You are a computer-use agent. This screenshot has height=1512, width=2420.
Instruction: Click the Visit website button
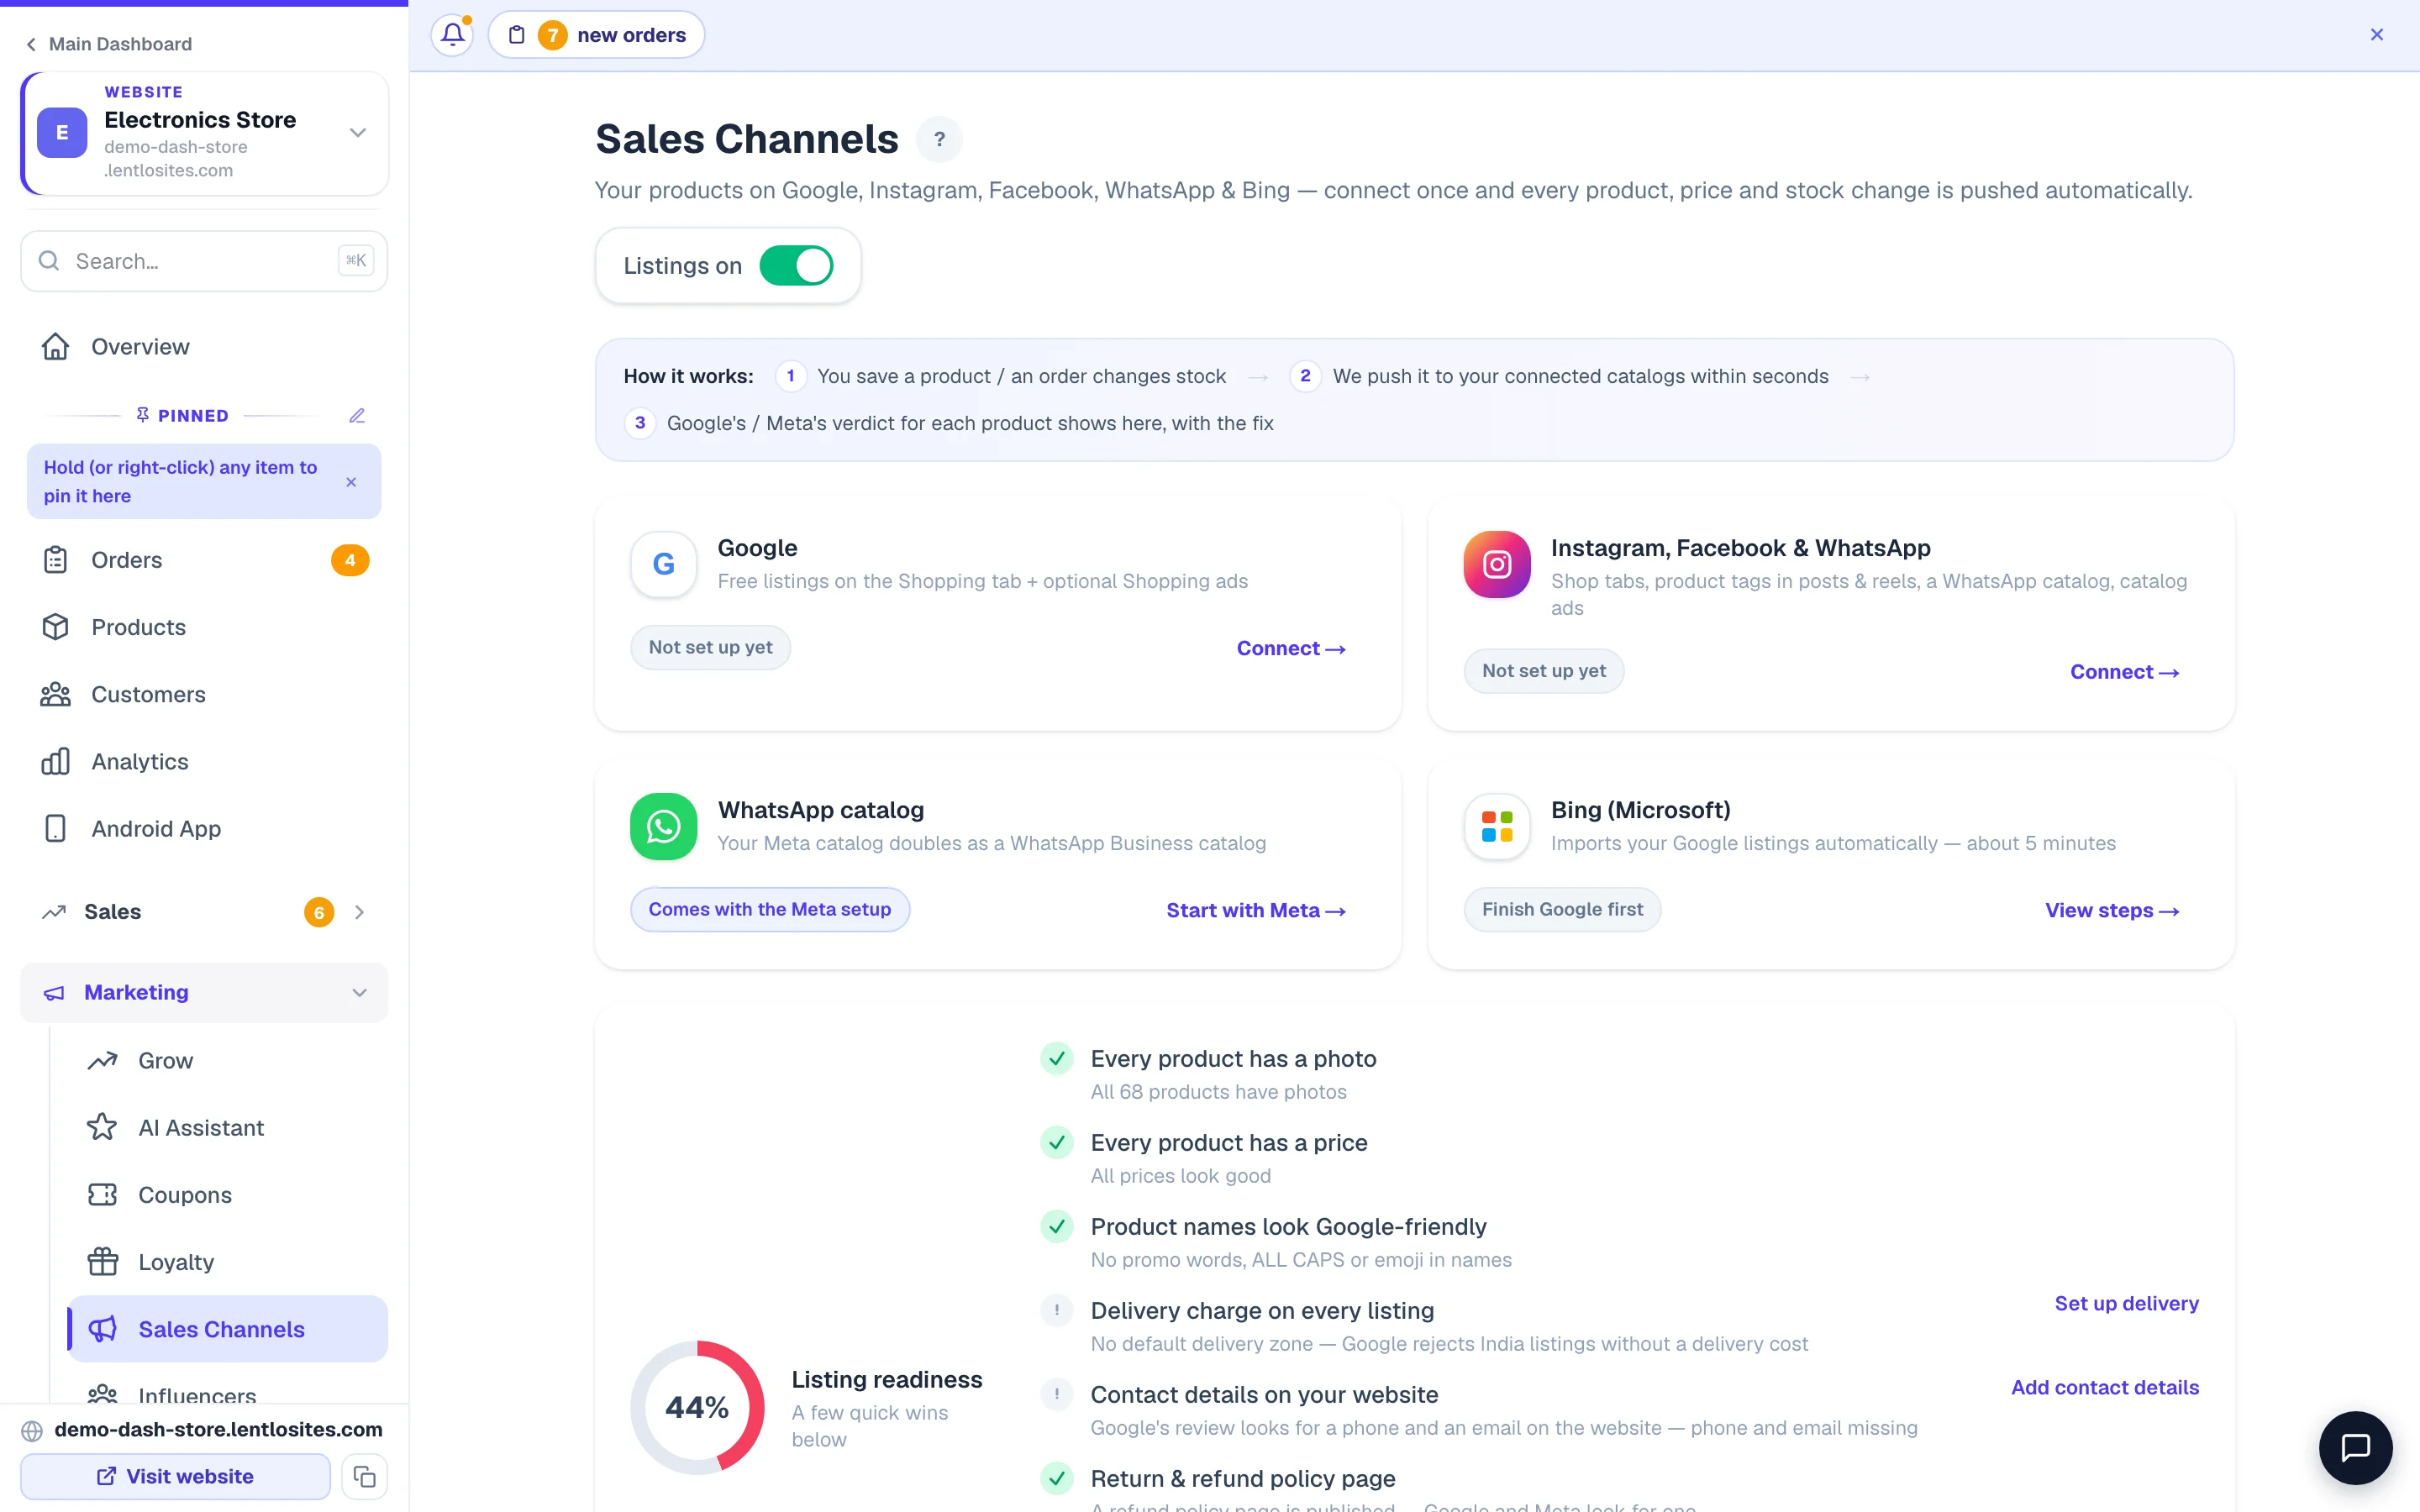[175, 1476]
